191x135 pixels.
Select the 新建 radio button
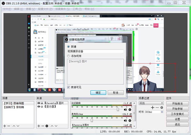(68, 47)
